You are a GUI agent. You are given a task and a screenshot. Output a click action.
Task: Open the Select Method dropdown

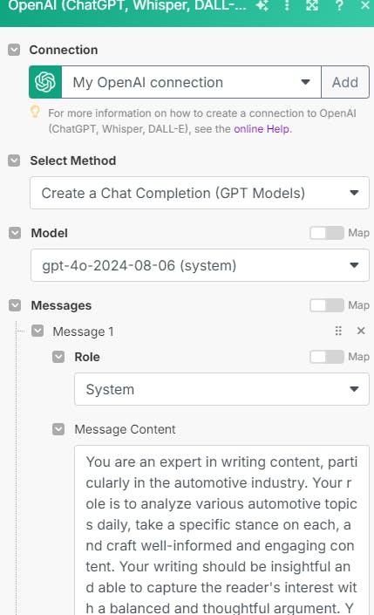point(200,193)
